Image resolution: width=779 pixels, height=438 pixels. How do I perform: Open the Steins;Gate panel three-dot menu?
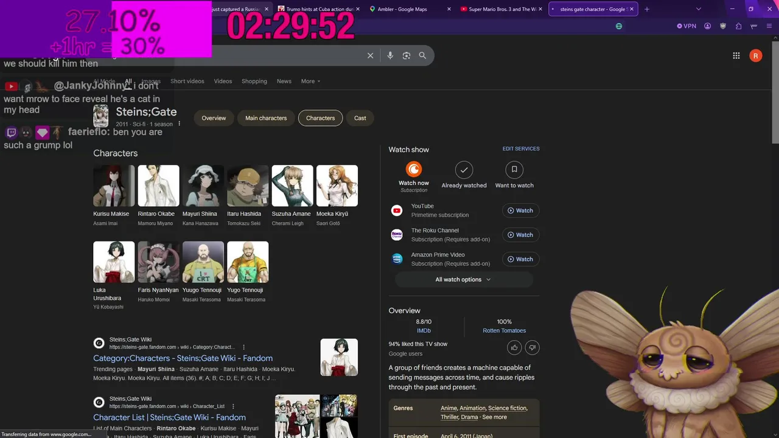click(x=179, y=123)
